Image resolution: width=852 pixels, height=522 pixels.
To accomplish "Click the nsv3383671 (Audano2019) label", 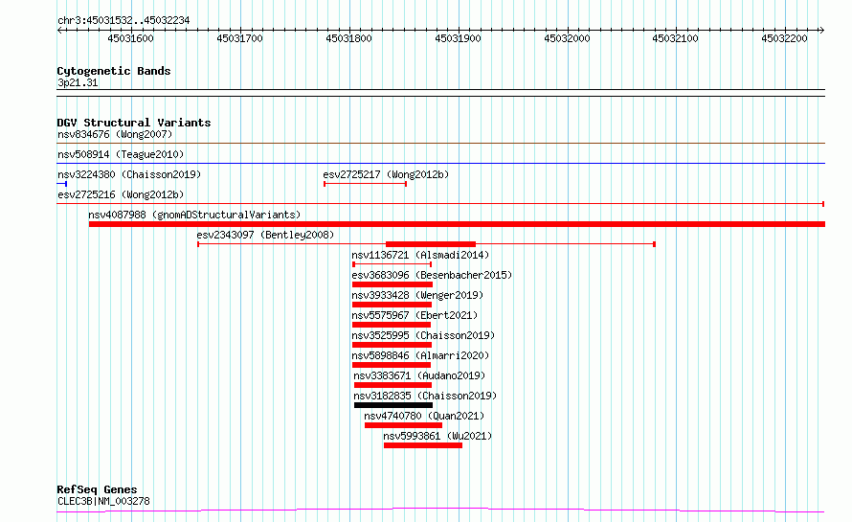I will [x=419, y=375].
